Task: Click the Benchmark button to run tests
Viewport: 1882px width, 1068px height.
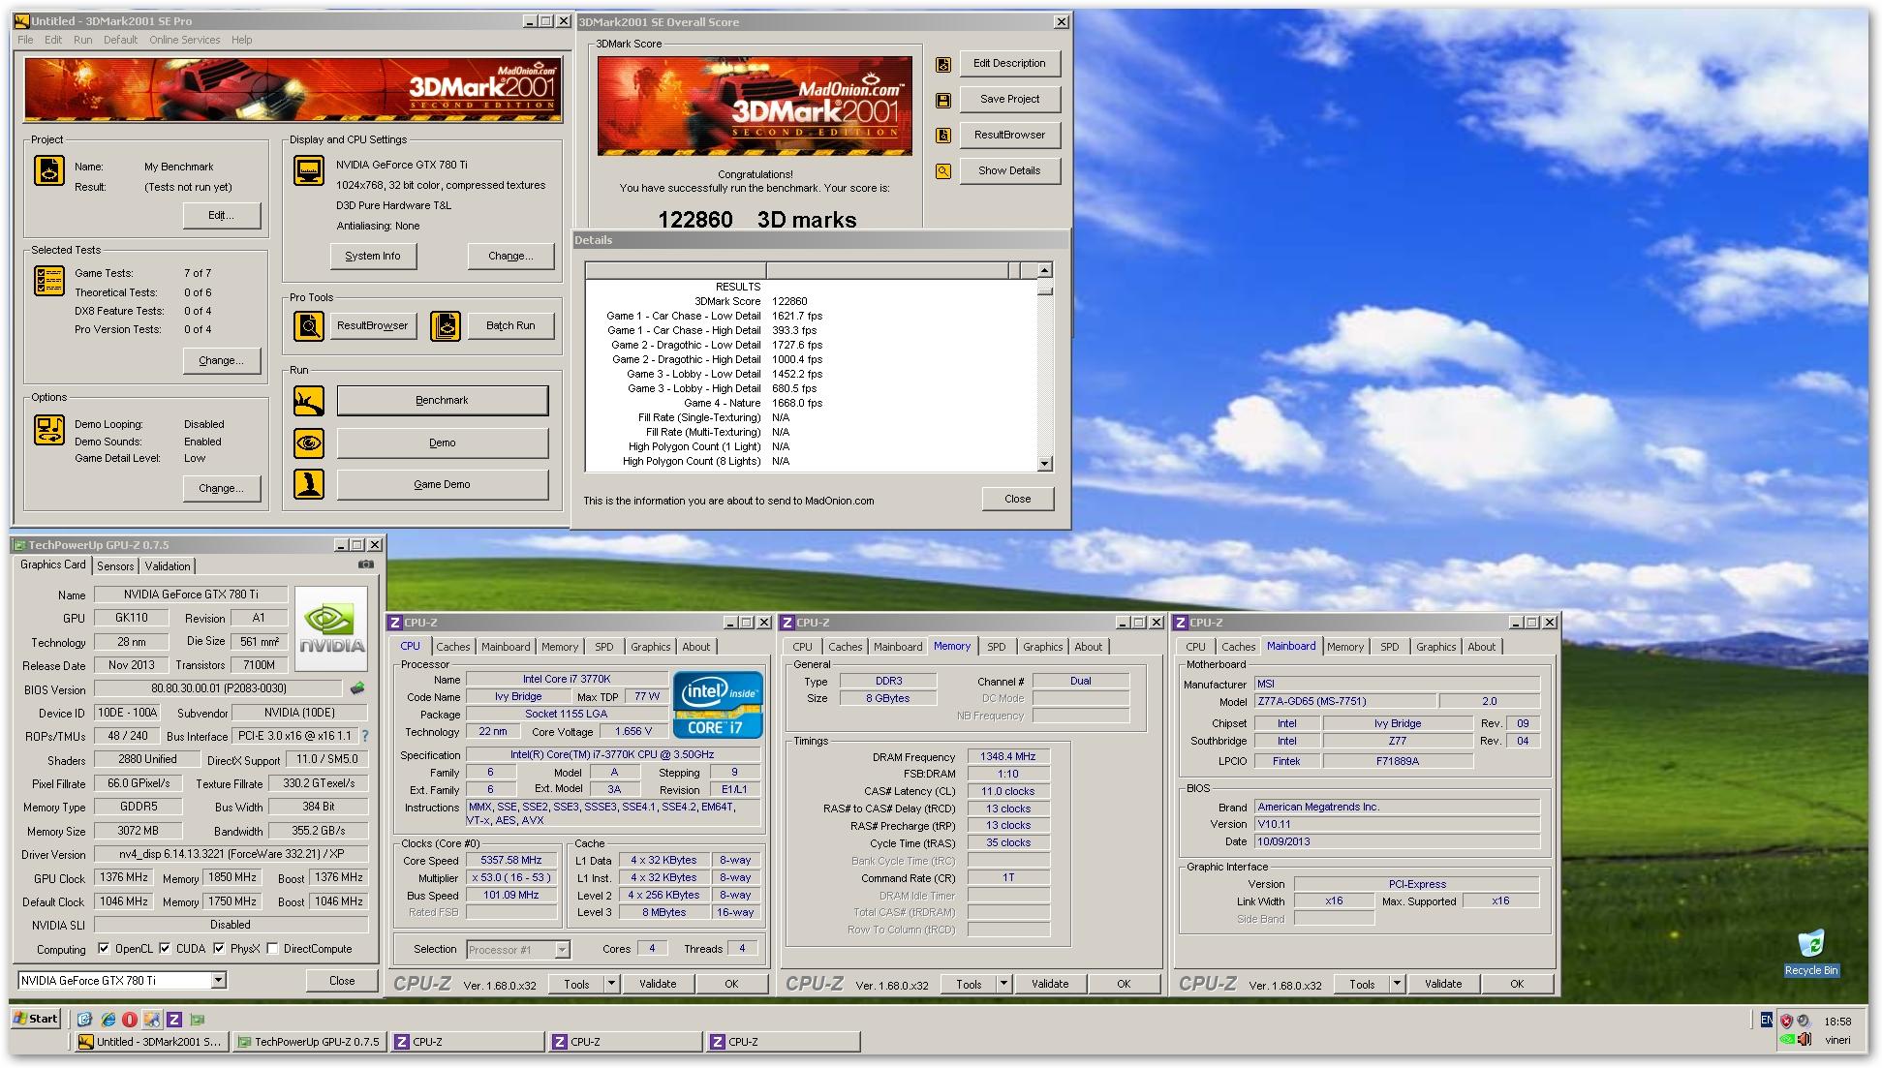Action: tap(442, 401)
